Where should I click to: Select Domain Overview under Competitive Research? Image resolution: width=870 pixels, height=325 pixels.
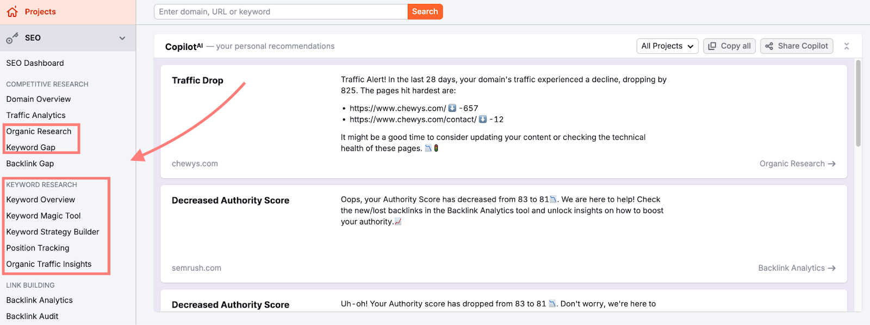38,99
